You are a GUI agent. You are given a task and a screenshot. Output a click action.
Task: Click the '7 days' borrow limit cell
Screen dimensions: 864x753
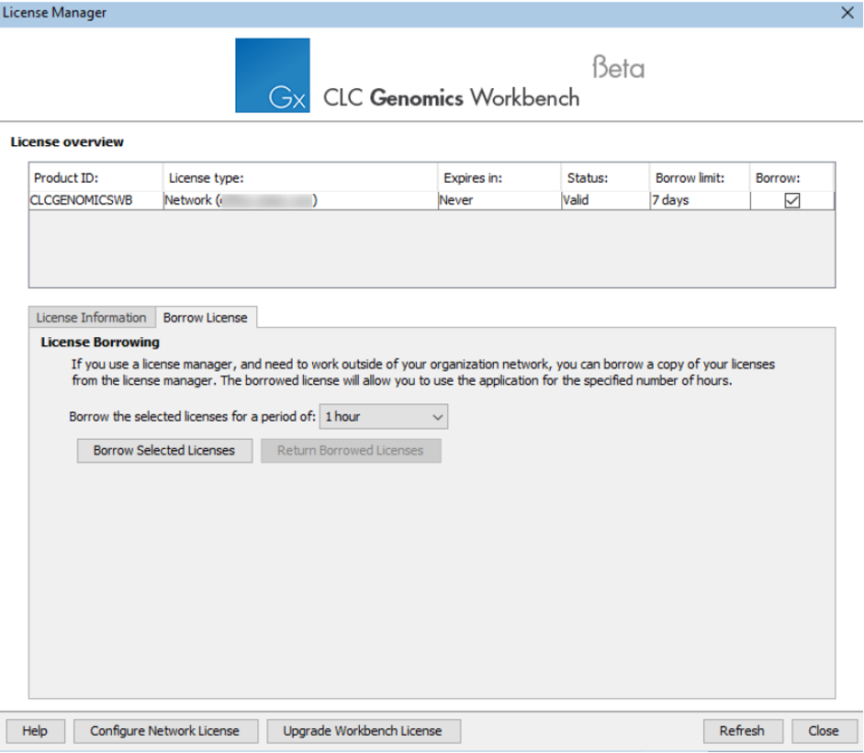[700, 200]
